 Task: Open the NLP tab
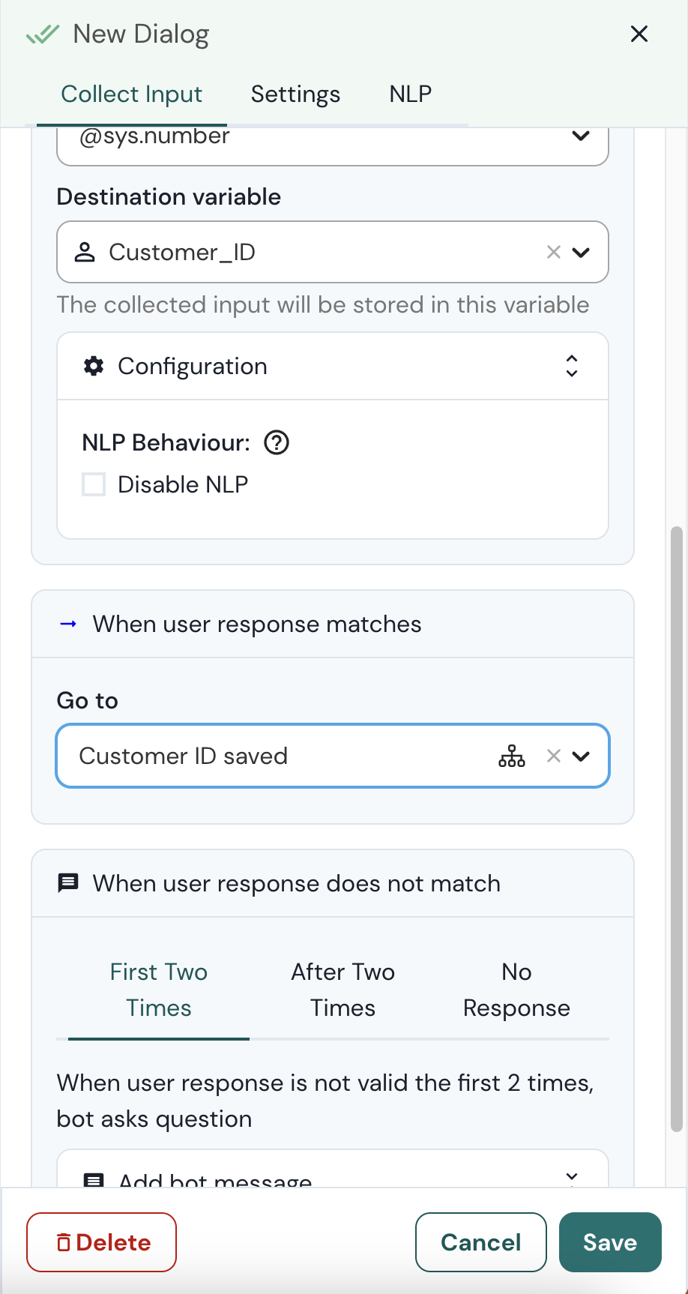point(410,94)
